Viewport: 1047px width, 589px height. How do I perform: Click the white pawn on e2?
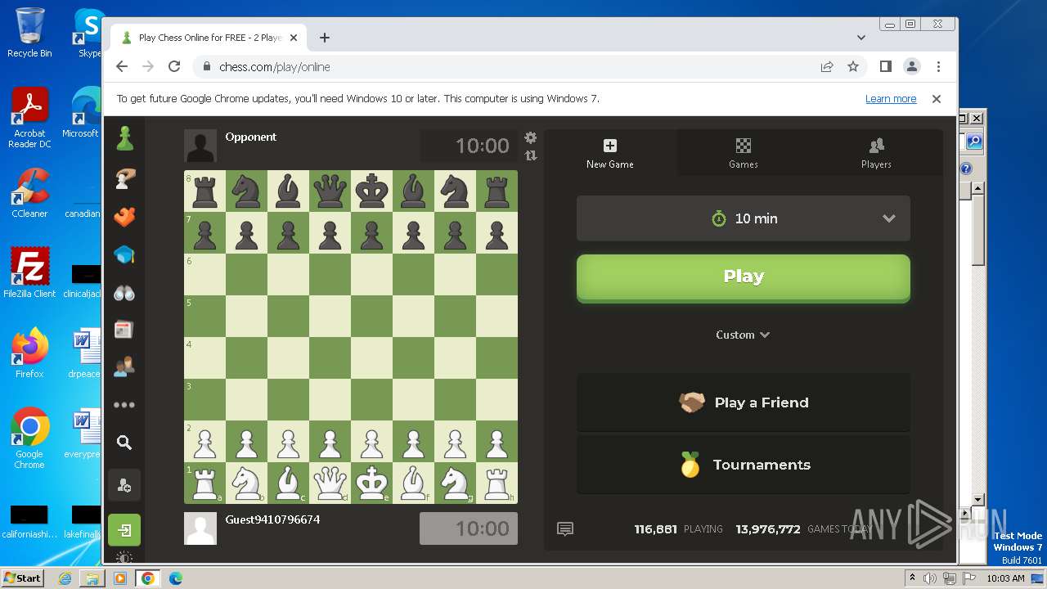(371, 442)
